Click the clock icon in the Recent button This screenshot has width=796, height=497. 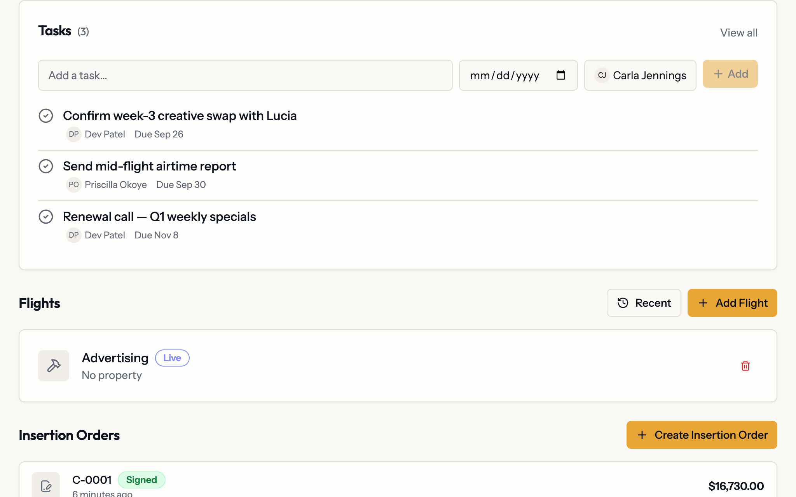(623, 303)
